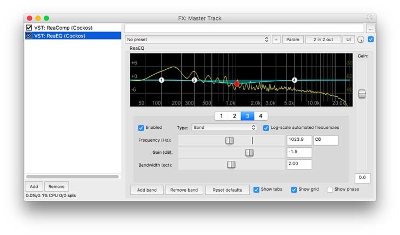
Task: Click the vertical output Gain fader handle
Action: pos(362,94)
